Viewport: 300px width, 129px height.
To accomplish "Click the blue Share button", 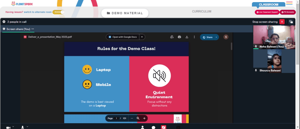I will tap(207, 37).
